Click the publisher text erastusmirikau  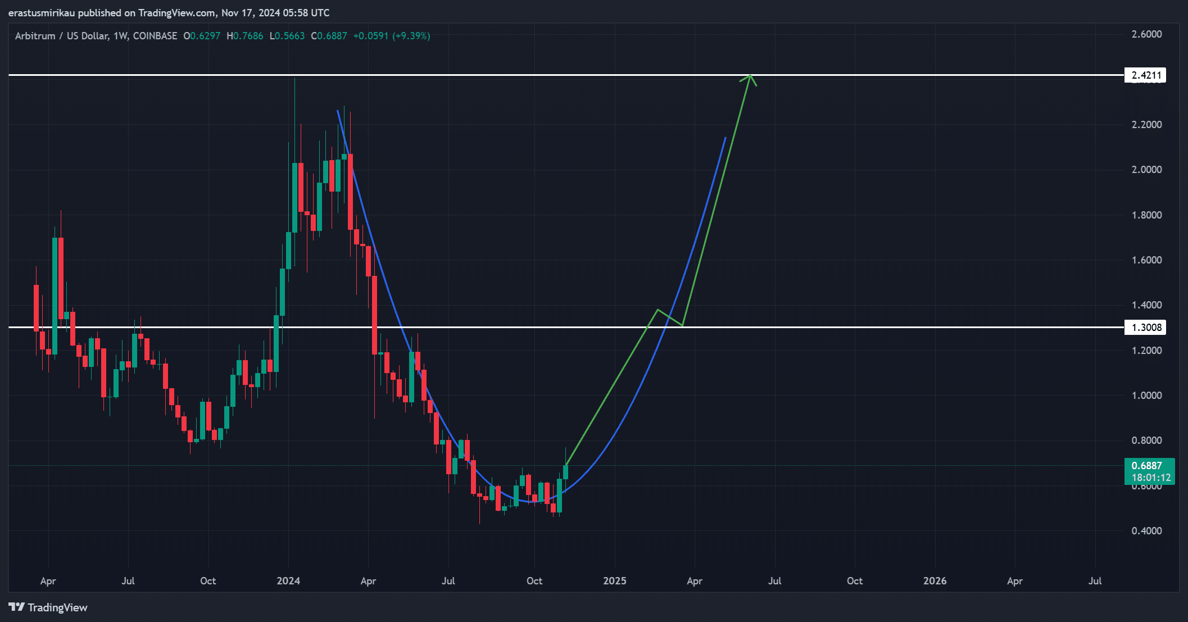(42, 12)
